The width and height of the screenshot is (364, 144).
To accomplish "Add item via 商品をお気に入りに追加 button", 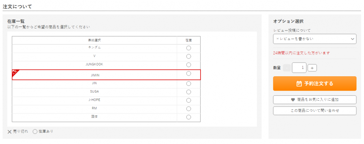I will 314,100.
